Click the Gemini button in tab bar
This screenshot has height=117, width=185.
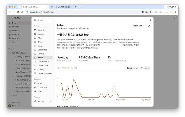click(x=171, y=7)
